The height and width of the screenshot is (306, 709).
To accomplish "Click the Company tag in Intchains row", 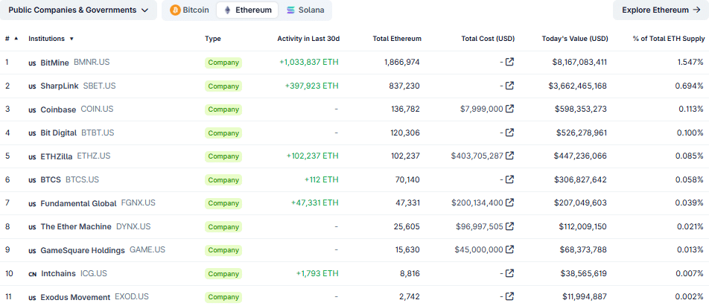I will 223,274.
